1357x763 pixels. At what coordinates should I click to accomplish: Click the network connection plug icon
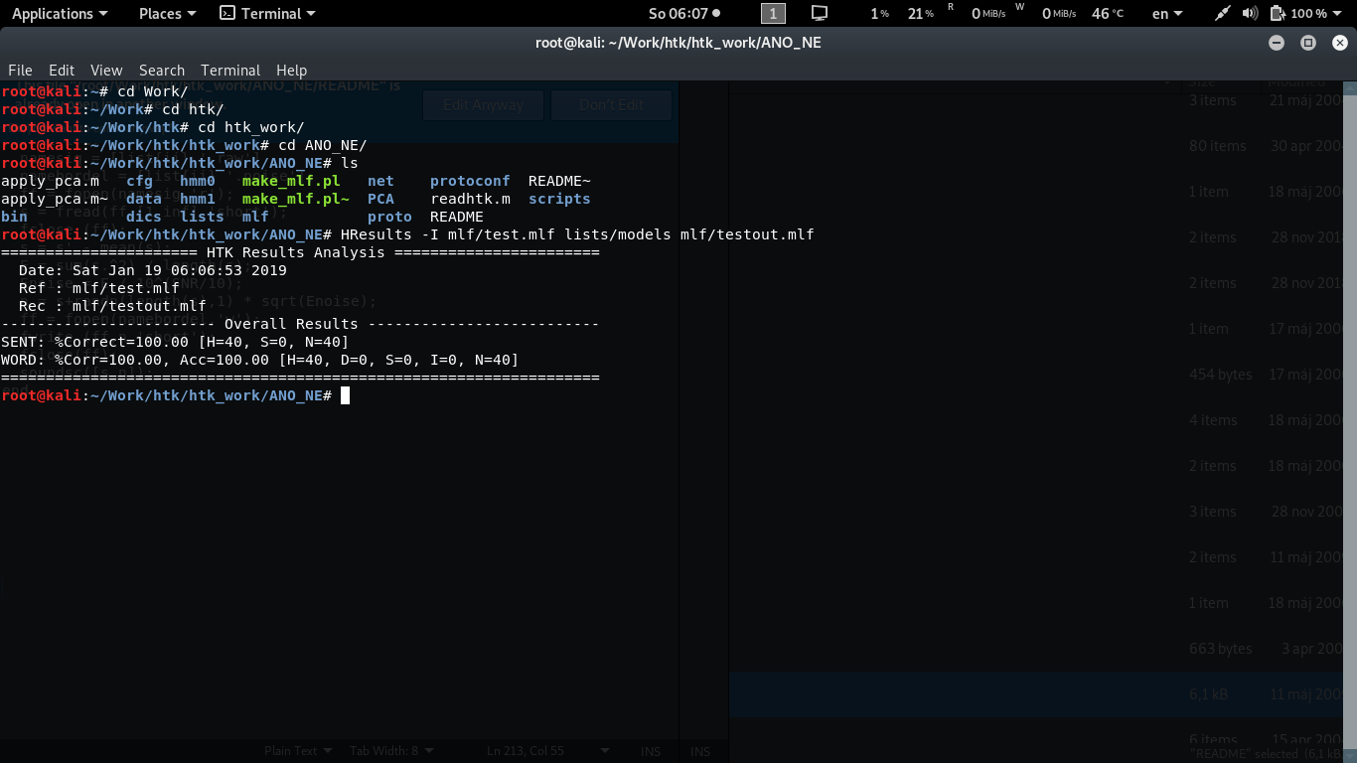point(1223,13)
